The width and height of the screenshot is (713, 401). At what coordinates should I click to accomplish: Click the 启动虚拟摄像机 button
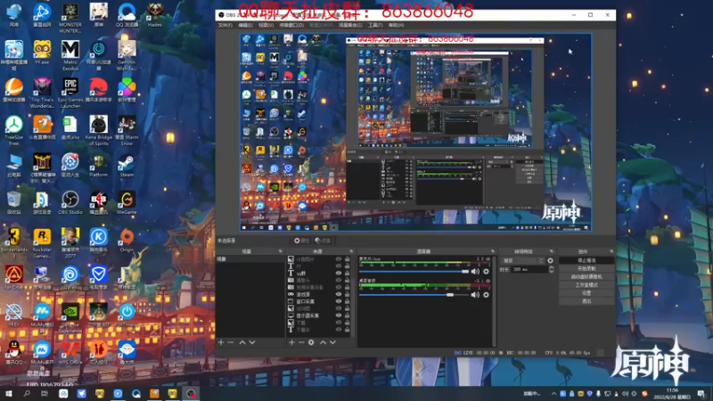586,277
